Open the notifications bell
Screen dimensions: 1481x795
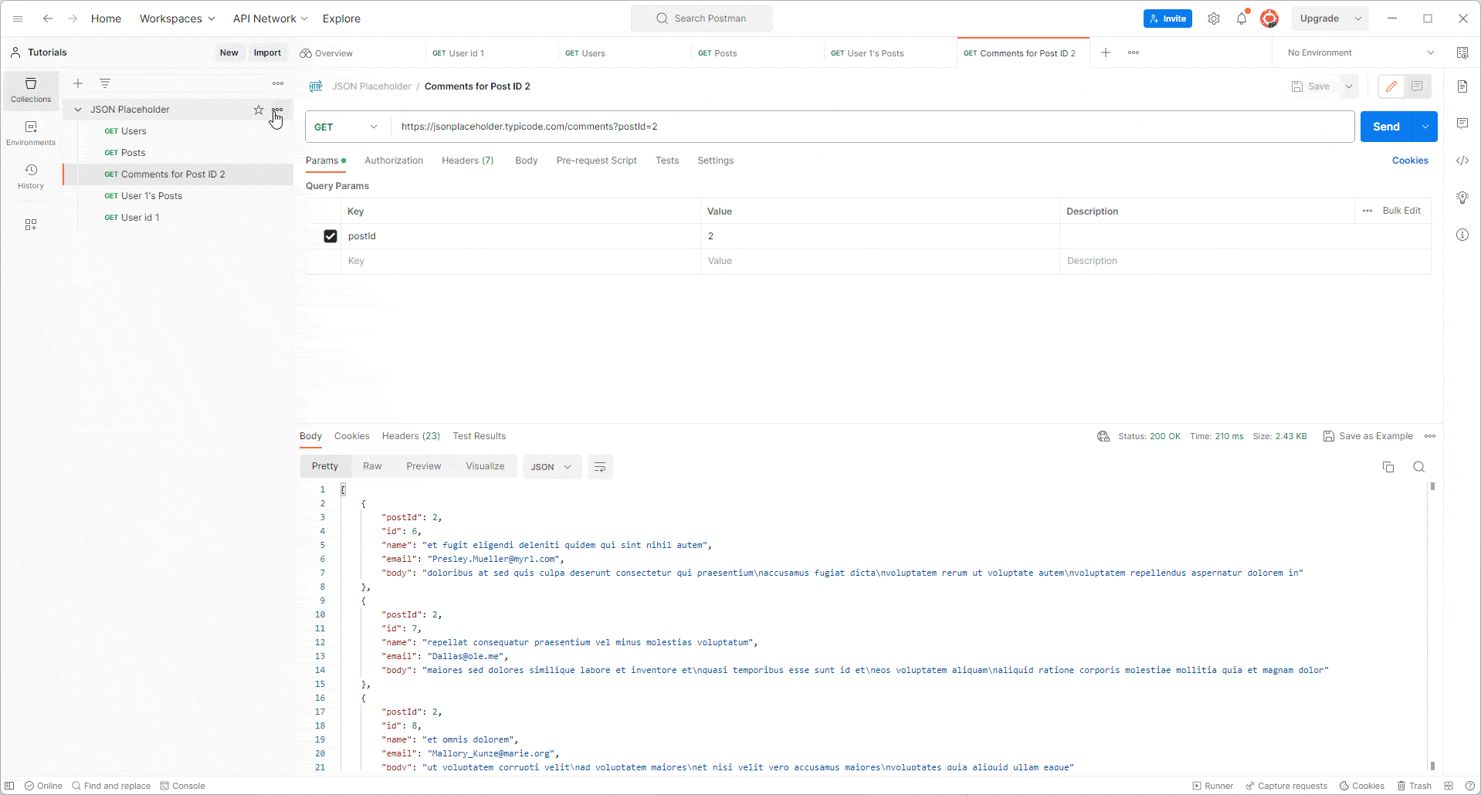click(x=1242, y=19)
